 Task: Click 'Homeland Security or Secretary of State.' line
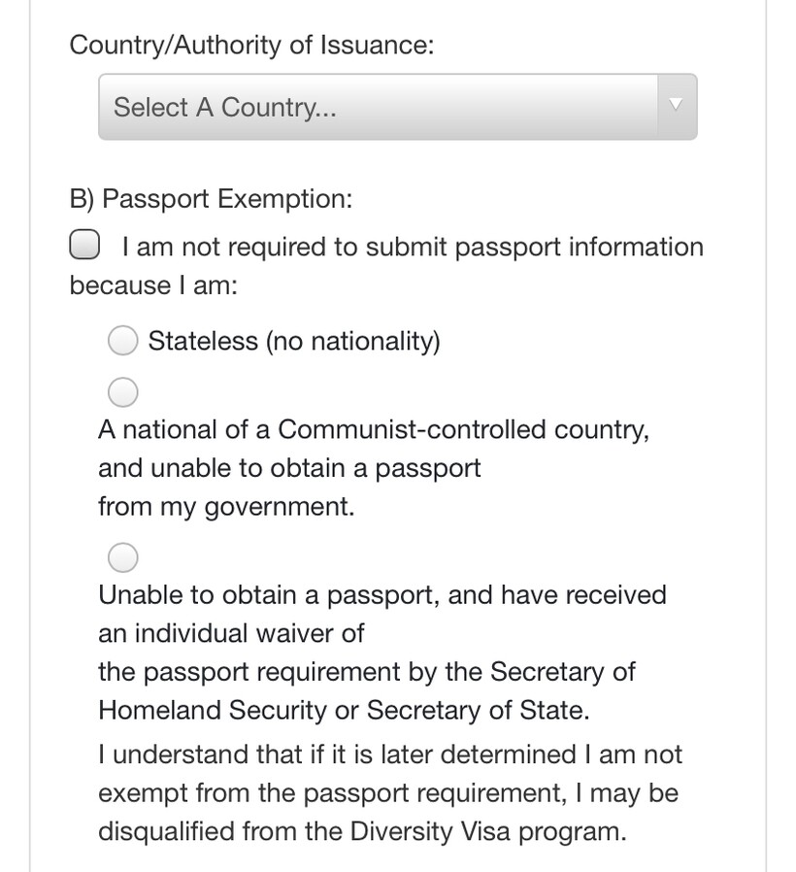344,711
